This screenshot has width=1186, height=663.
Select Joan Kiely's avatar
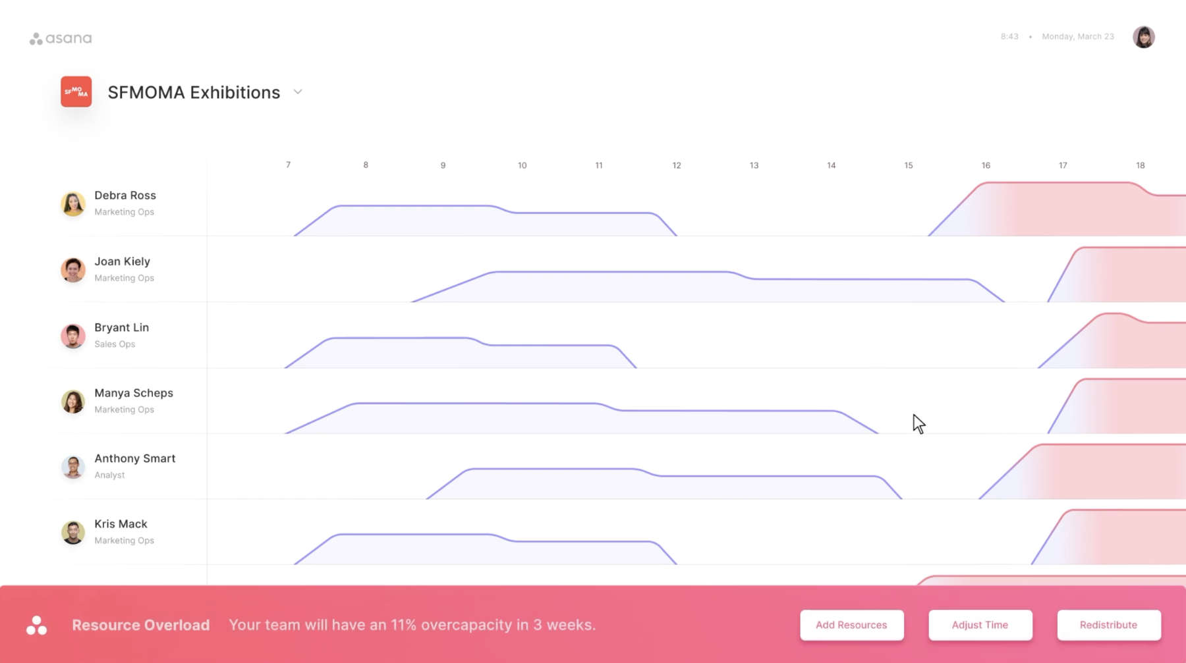(x=73, y=270)
